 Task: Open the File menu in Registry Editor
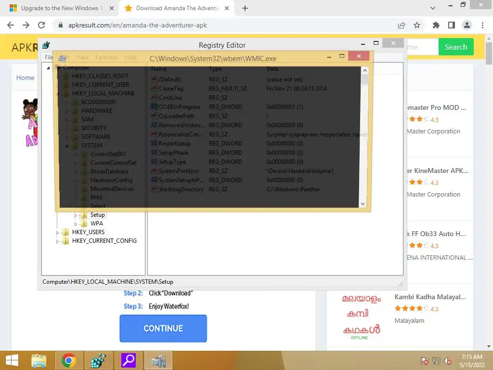point(49,57)
